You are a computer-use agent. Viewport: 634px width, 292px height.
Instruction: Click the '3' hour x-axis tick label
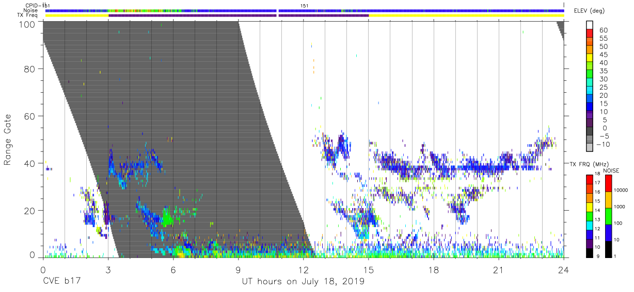pyautogui.click(x=108, y=270)
